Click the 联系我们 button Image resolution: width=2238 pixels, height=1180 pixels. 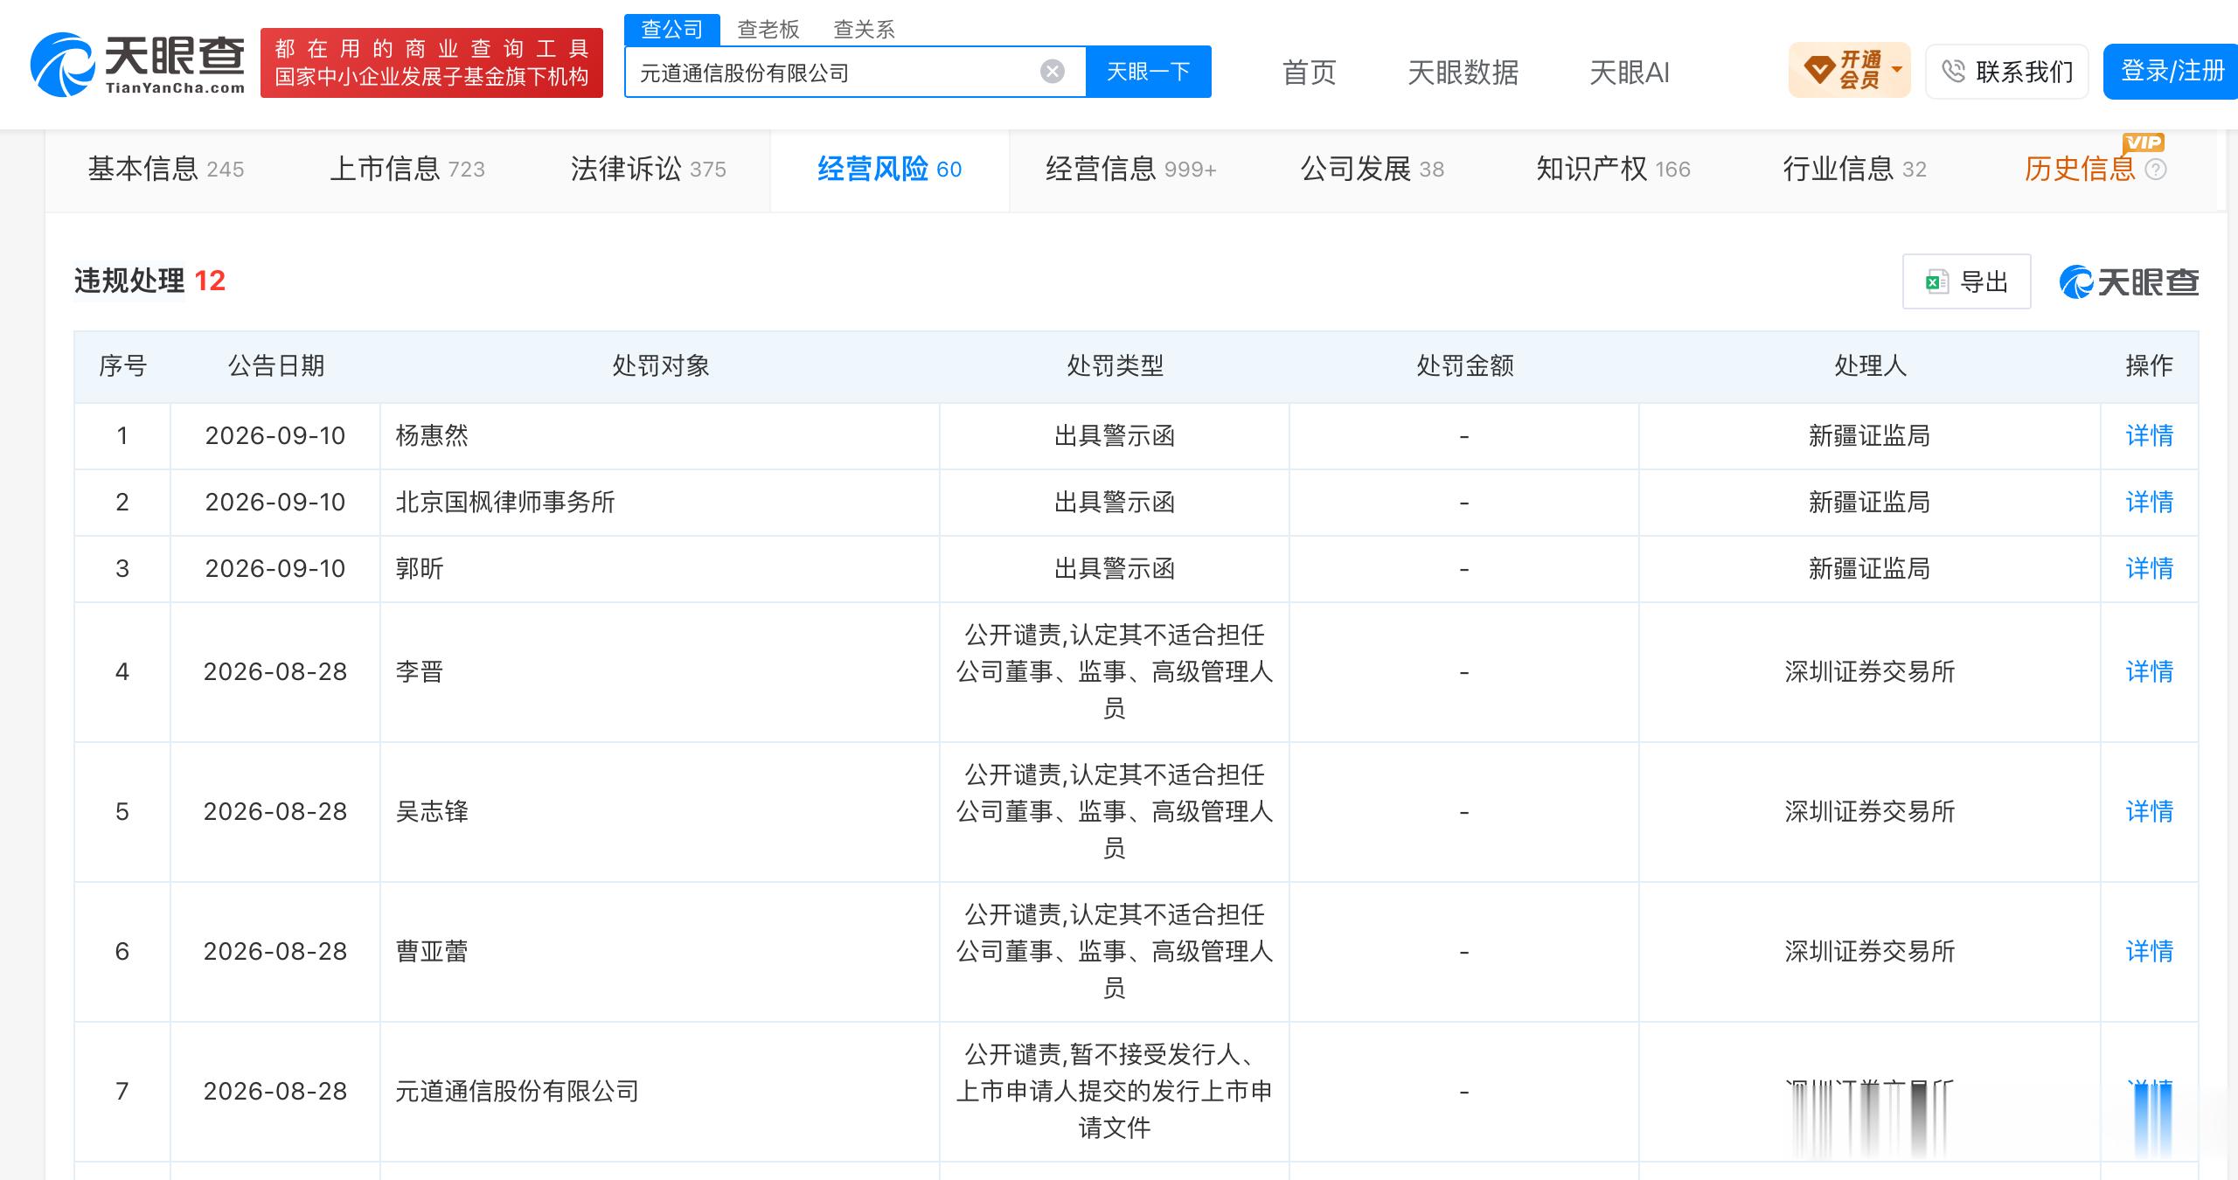pyautogui.click(x=2006, y=72)
